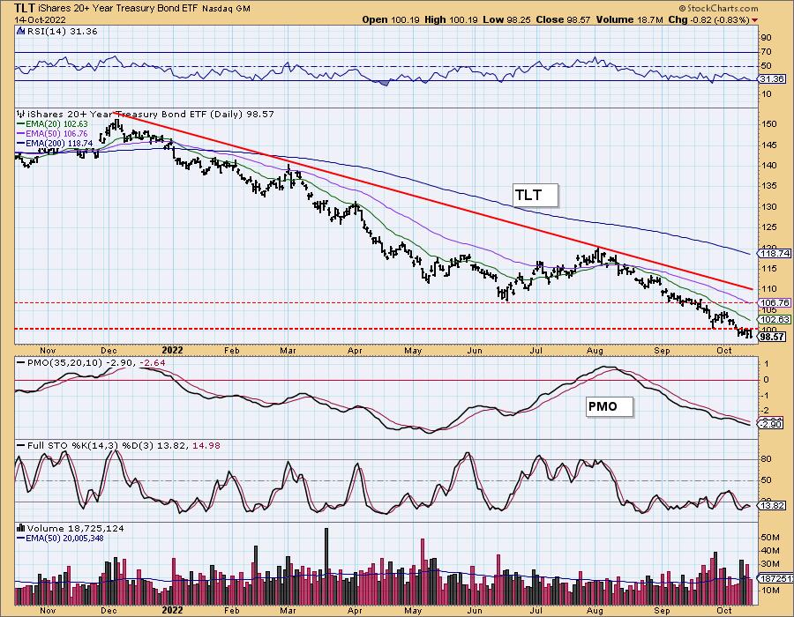Click the 150 price axis label

click(769, 124)
